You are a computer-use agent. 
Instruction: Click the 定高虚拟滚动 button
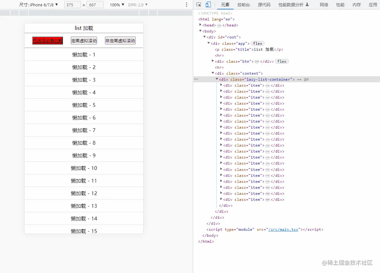pyautogui.click(x=83, y=40)
